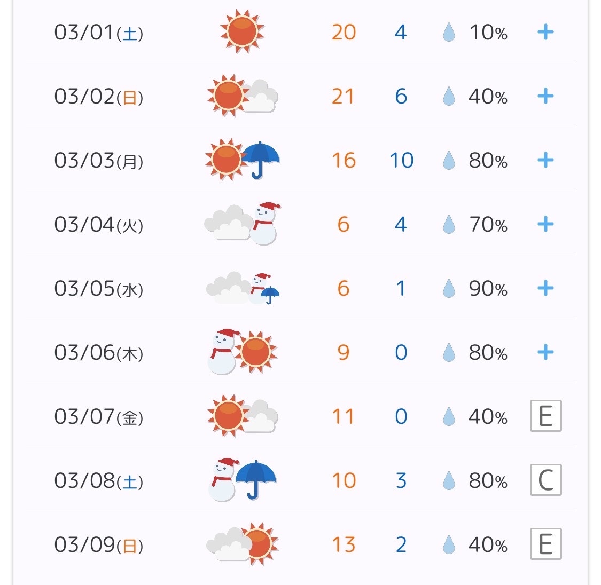Click the sun and cloud icon for 03/02

243,96
